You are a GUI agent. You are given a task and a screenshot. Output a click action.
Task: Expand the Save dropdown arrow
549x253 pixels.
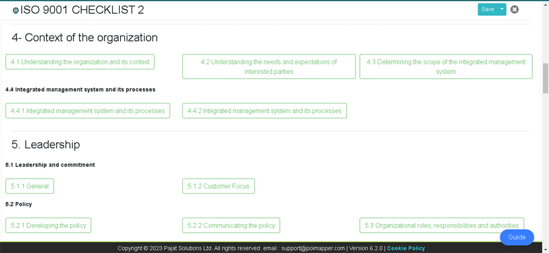502,9
